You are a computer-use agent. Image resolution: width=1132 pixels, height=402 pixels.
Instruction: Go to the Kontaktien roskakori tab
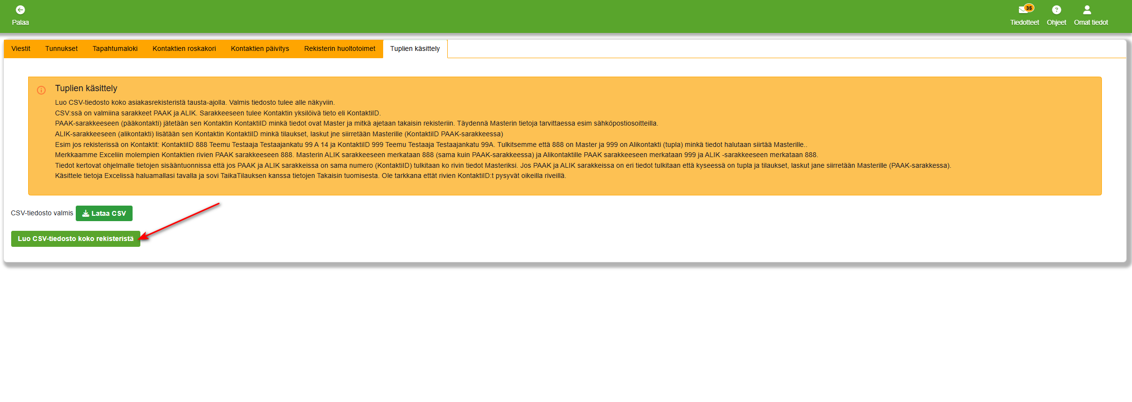point(184,48)
